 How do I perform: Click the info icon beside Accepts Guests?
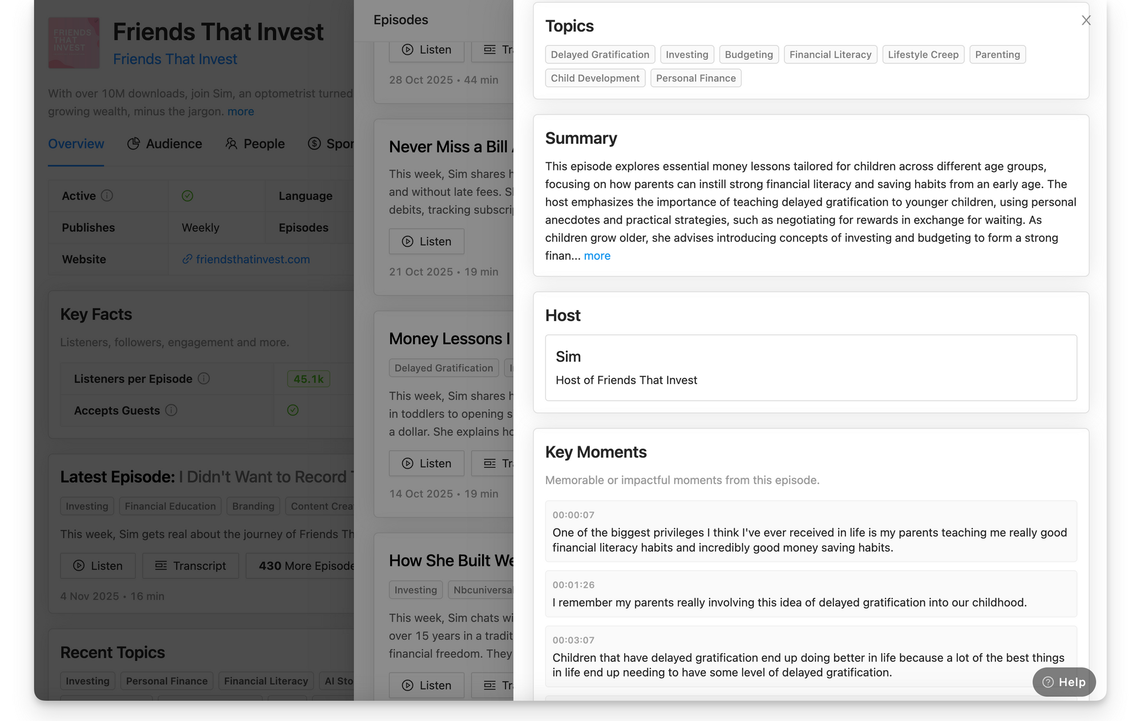(x=171, y=410)
